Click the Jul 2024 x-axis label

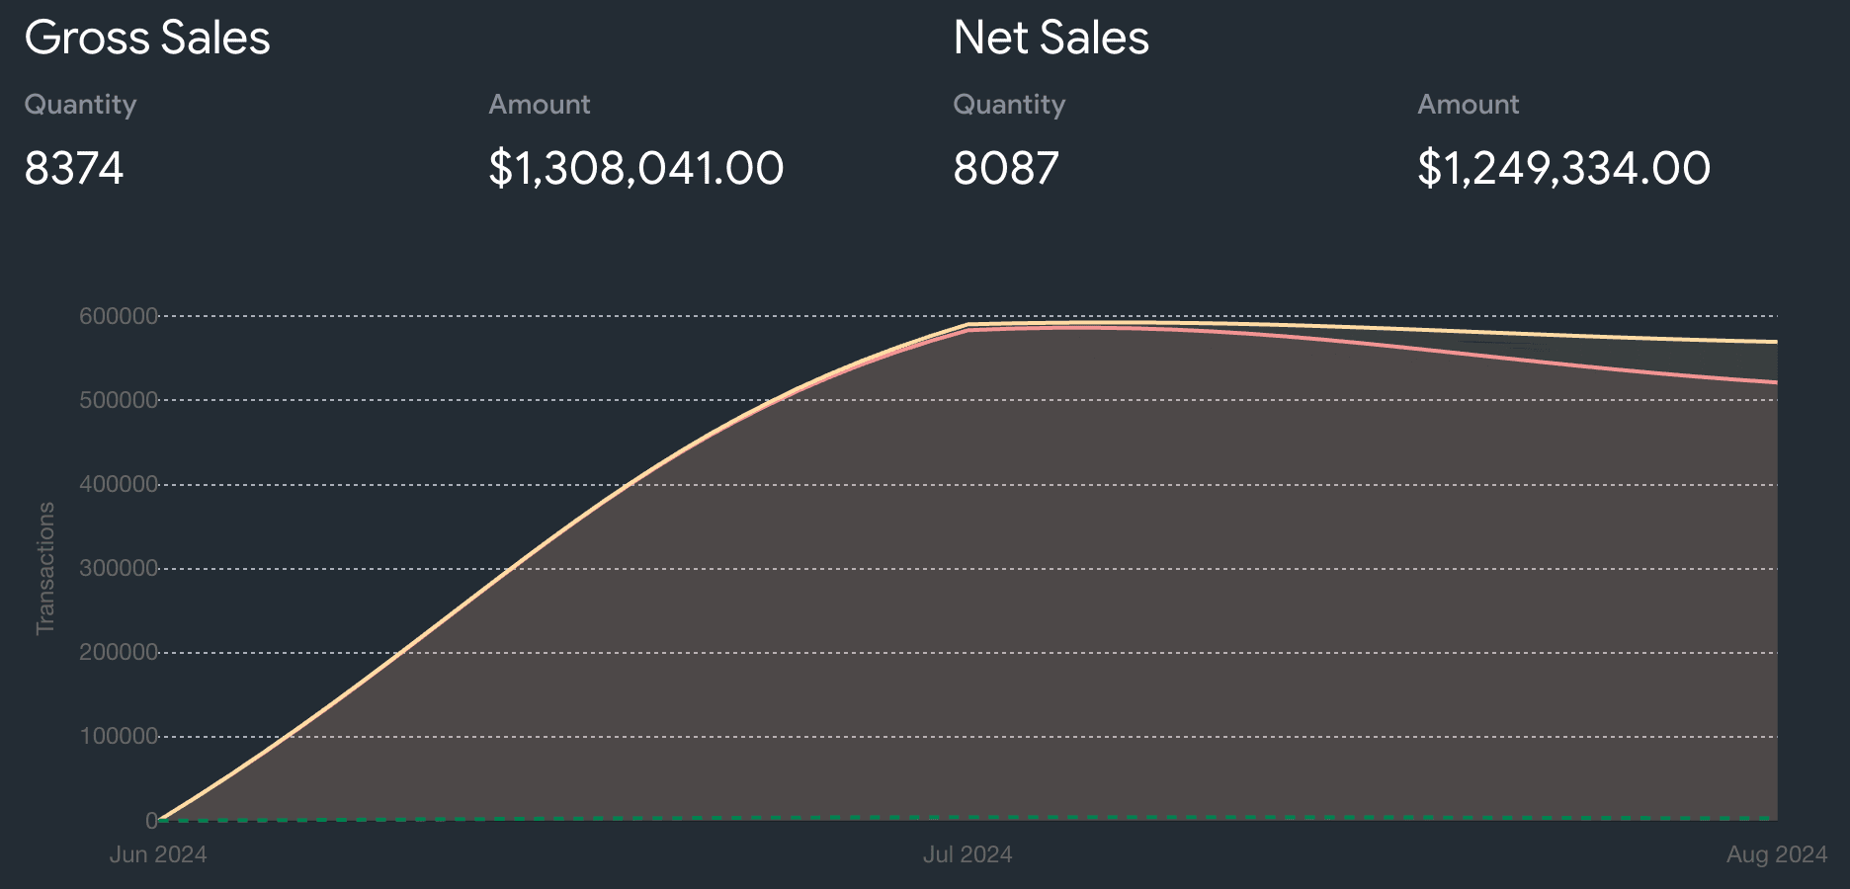pyautogui.click(x=967, y=854)
